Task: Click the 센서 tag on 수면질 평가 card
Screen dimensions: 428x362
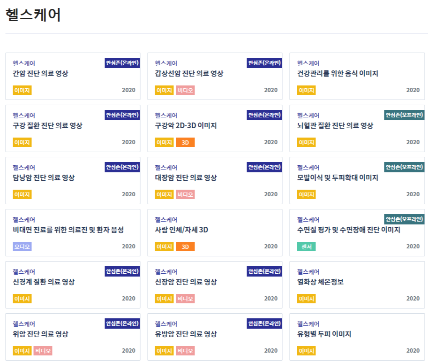Action: pos(306,246)
